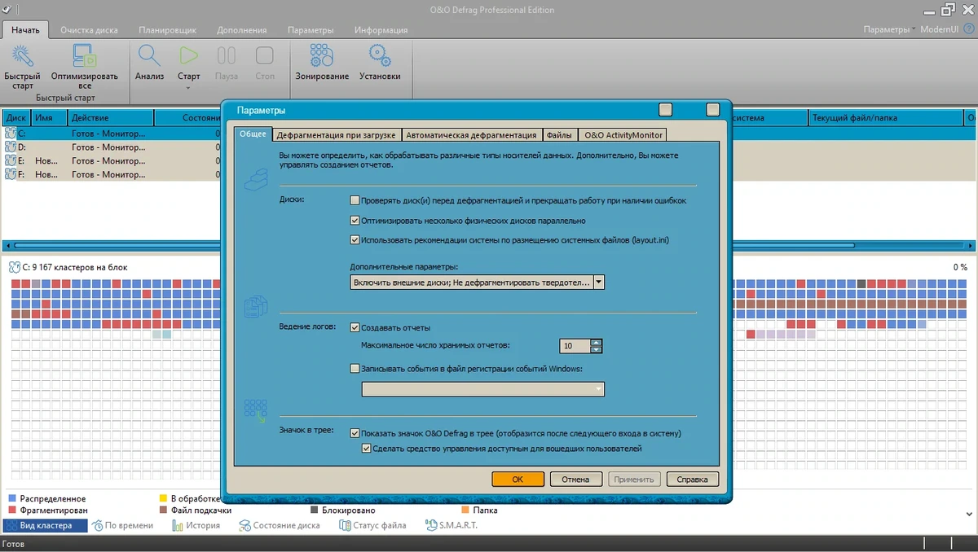Viewport: 978px width, 552px height.
Task: Toggle Использовать рекомендации системы (layout.ini) checkbox
Action: pyautogui.click(x=355, y=240)
